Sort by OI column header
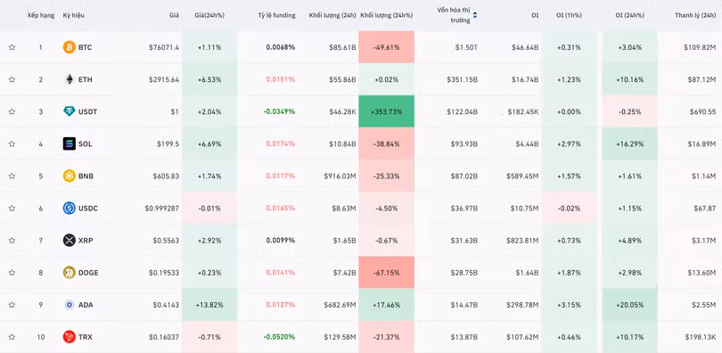Viewport: 722px width, 353px height. coord(535,15)
